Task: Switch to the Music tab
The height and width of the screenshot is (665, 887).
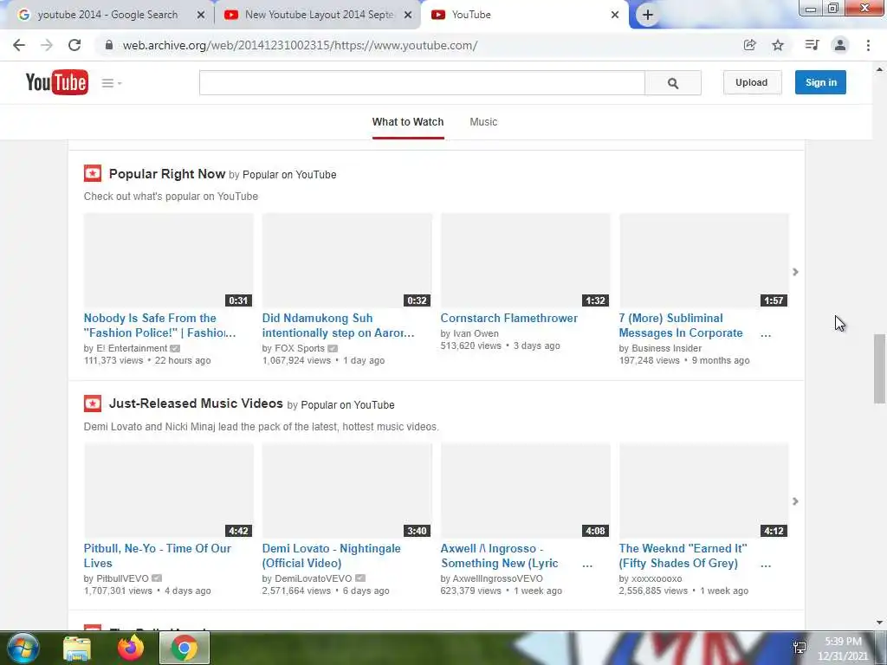Action: 483,122
